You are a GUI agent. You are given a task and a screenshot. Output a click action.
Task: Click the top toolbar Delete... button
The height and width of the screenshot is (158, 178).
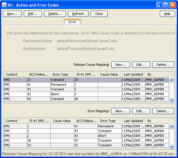tap(55, 14)
